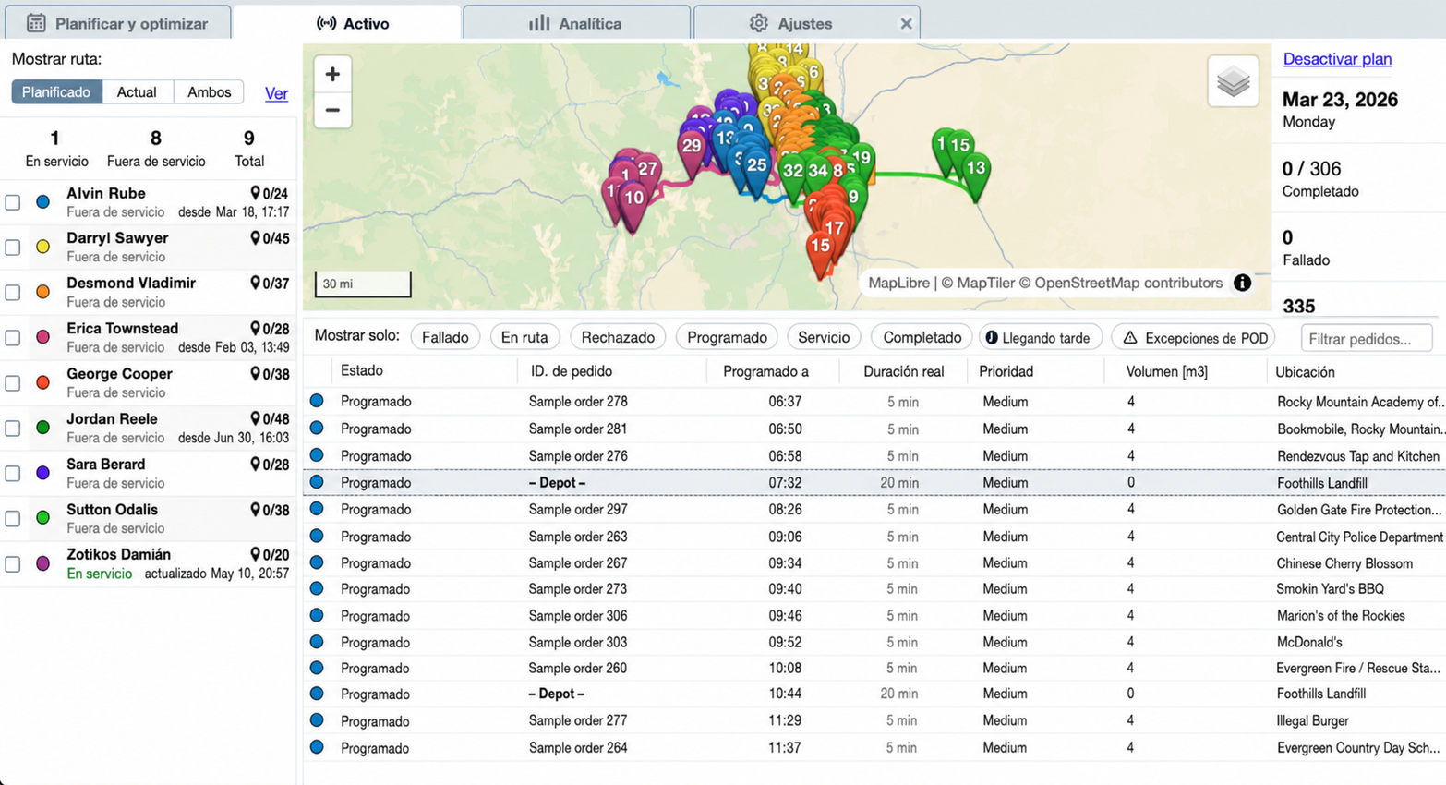Zoom out on the map

[332, 110]
